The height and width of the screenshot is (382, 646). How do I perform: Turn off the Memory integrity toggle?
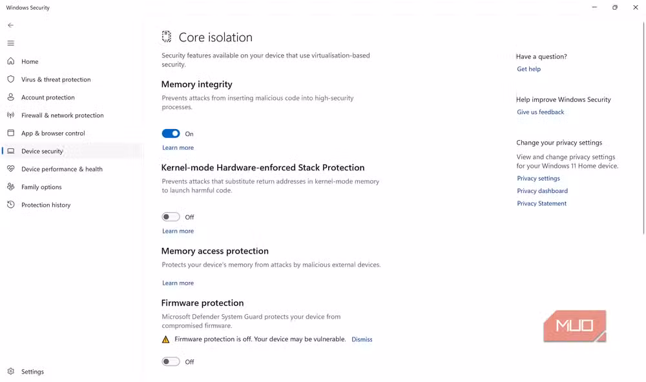point(171,134)
